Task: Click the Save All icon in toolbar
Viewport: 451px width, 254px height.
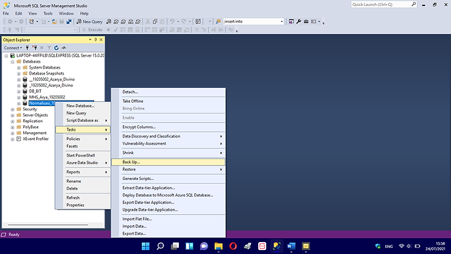Action: [x=69, y=21]
